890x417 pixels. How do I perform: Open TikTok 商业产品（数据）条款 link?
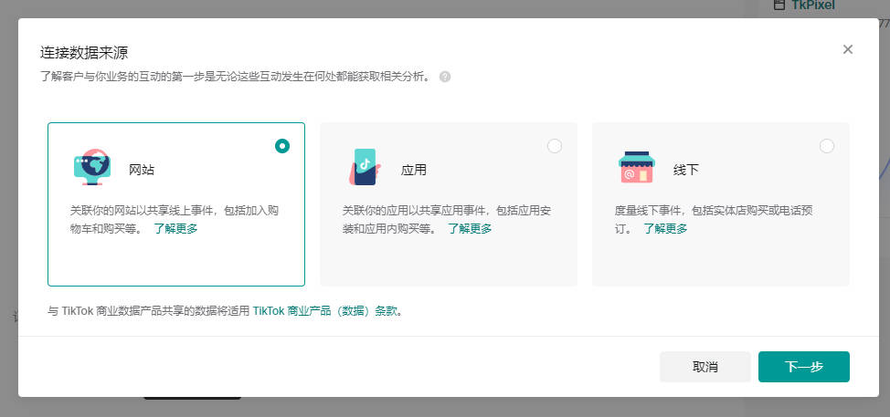click(324, 310)
